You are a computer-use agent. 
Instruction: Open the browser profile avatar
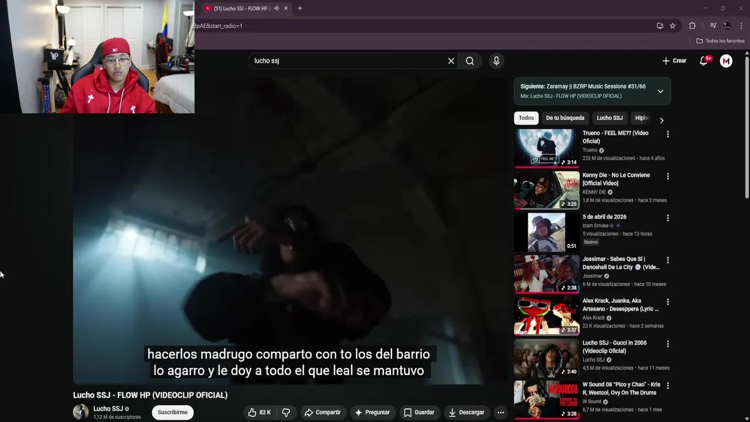point(727,26)
